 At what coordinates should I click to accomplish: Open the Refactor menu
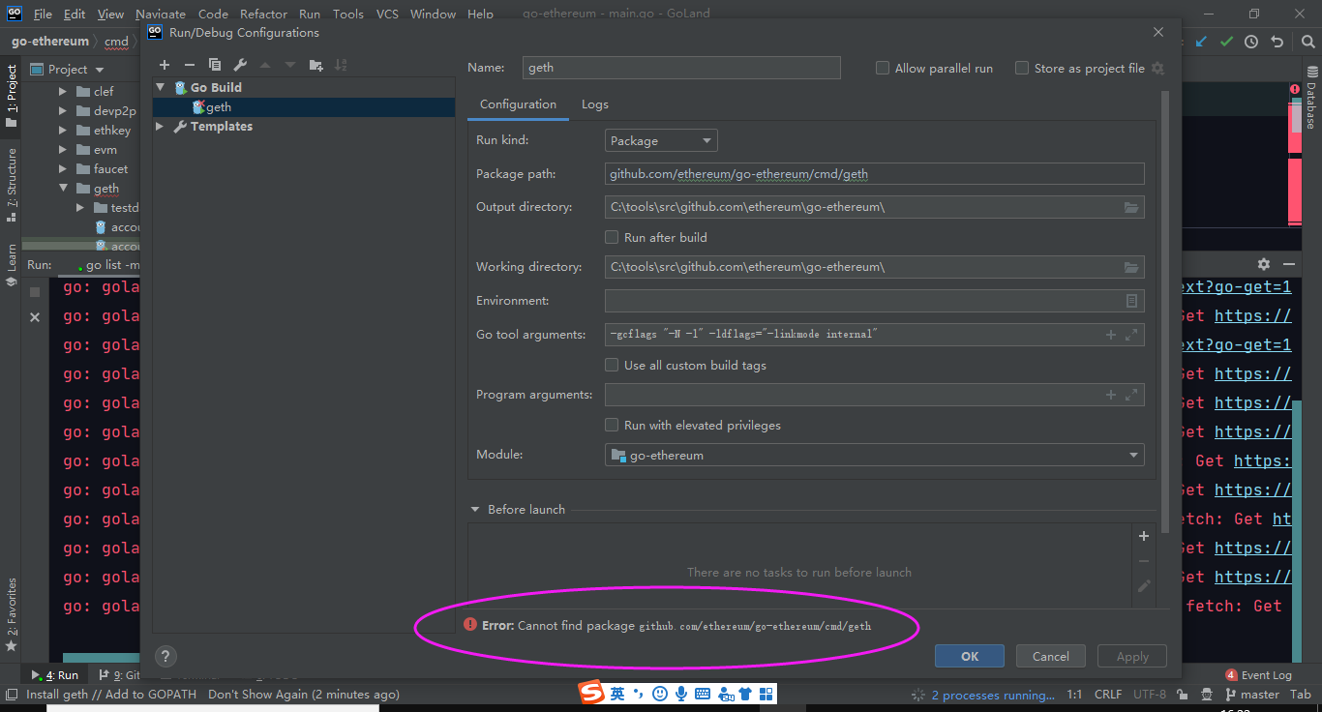pyautogui.click(x=264, y=14)
